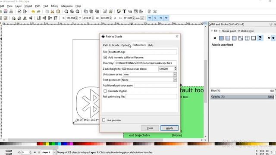The width and height of the screenshot is (276, 155).
Task: Open the mm units dropdown in the toolbar
Action: point(142,18)
